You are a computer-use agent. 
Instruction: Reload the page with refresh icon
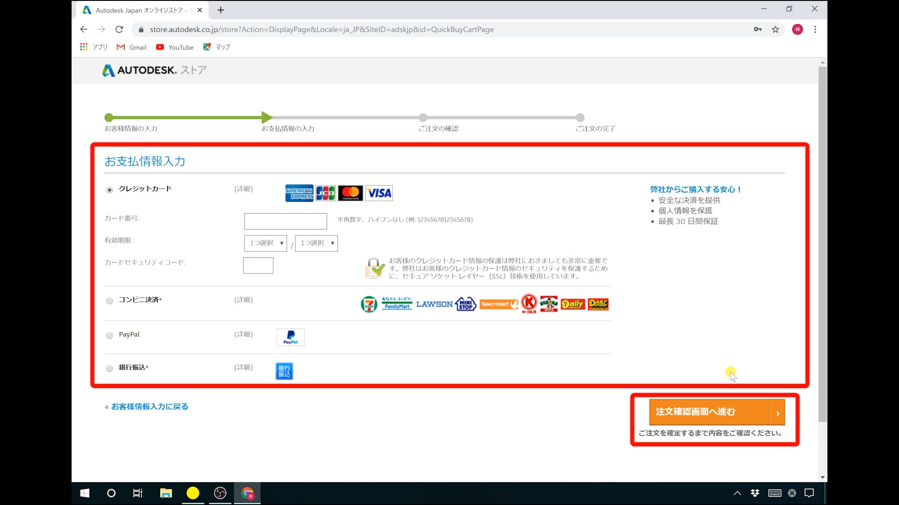(x=119, y=29)
